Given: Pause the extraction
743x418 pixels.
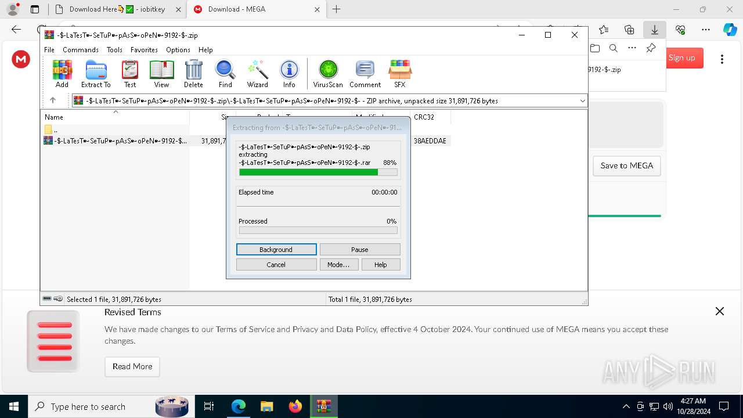Looking at the screenshot, I should click(360, 250).
